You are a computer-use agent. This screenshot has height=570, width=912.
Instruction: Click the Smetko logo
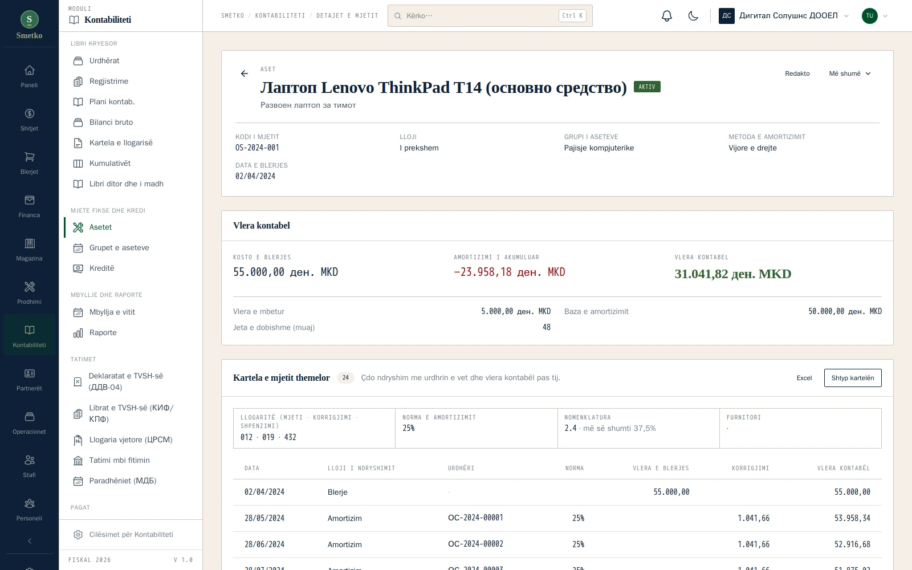(29, 26)
